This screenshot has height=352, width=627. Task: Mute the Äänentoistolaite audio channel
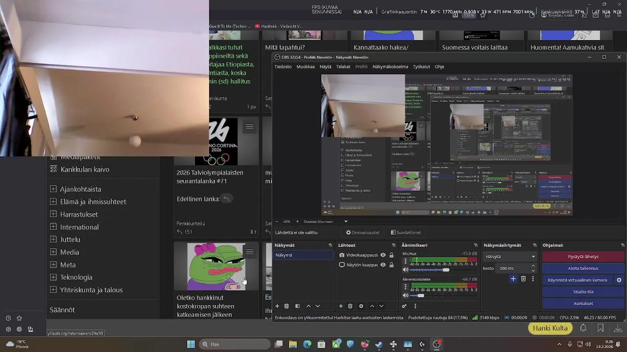(406, 295)
